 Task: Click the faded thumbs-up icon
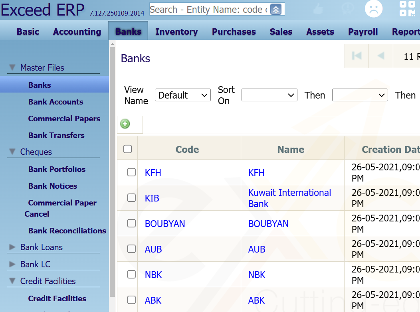319,9
